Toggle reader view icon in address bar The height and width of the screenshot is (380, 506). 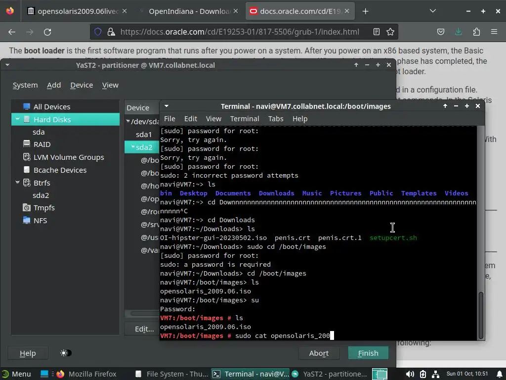(376, 32)
